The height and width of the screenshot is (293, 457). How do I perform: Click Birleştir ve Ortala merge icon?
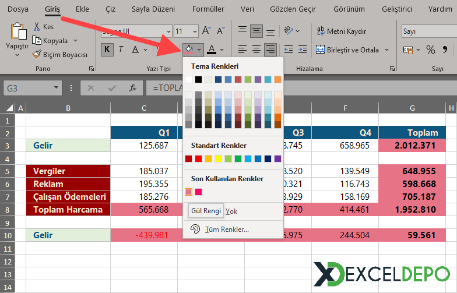[x=320, y=50]
